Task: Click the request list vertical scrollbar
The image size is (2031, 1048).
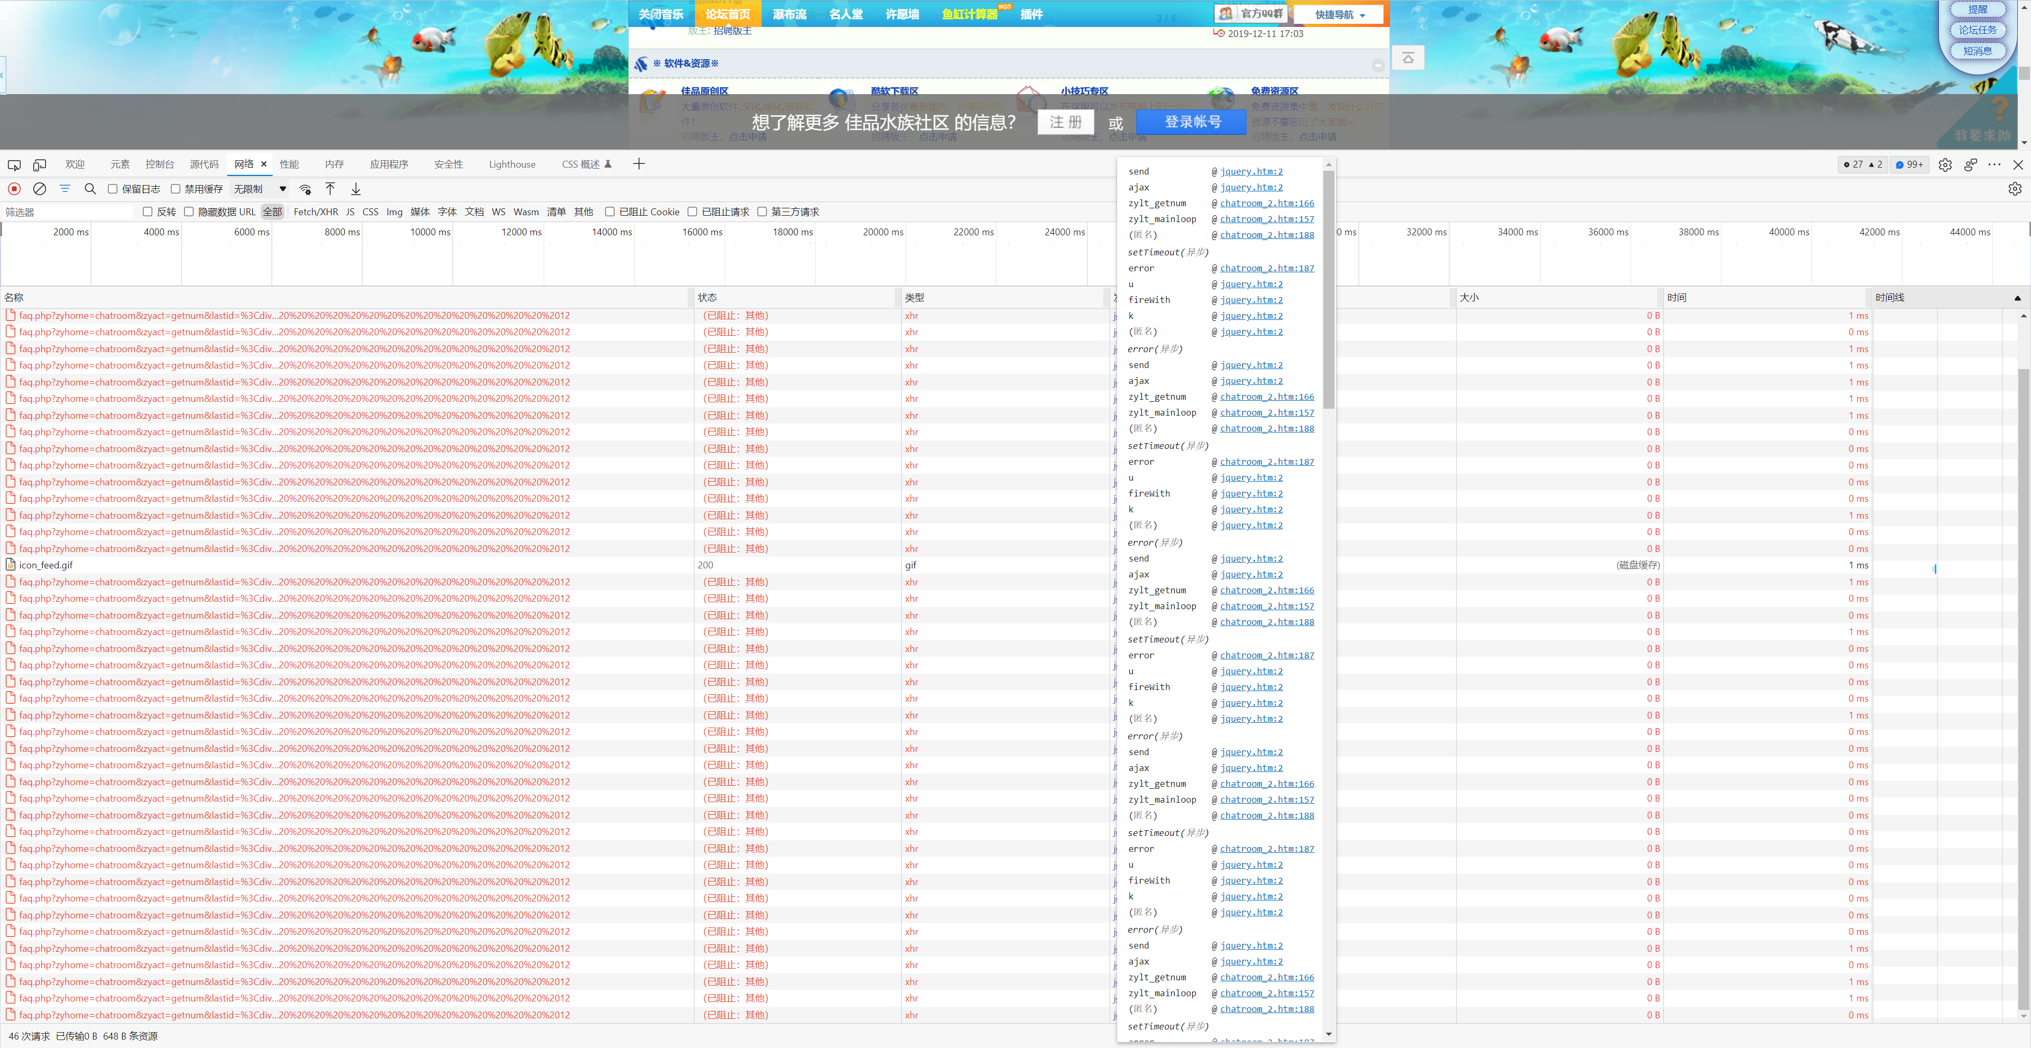Action: (2023, 690)
